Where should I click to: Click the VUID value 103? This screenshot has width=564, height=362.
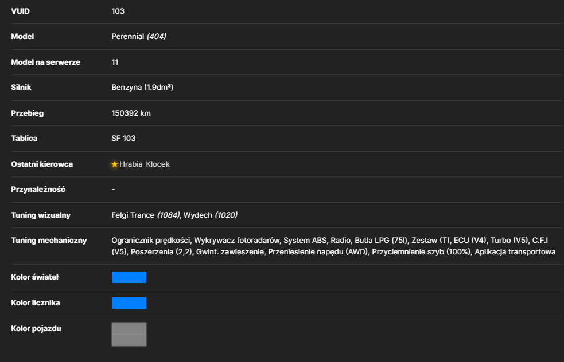click(x=118, y=11)
